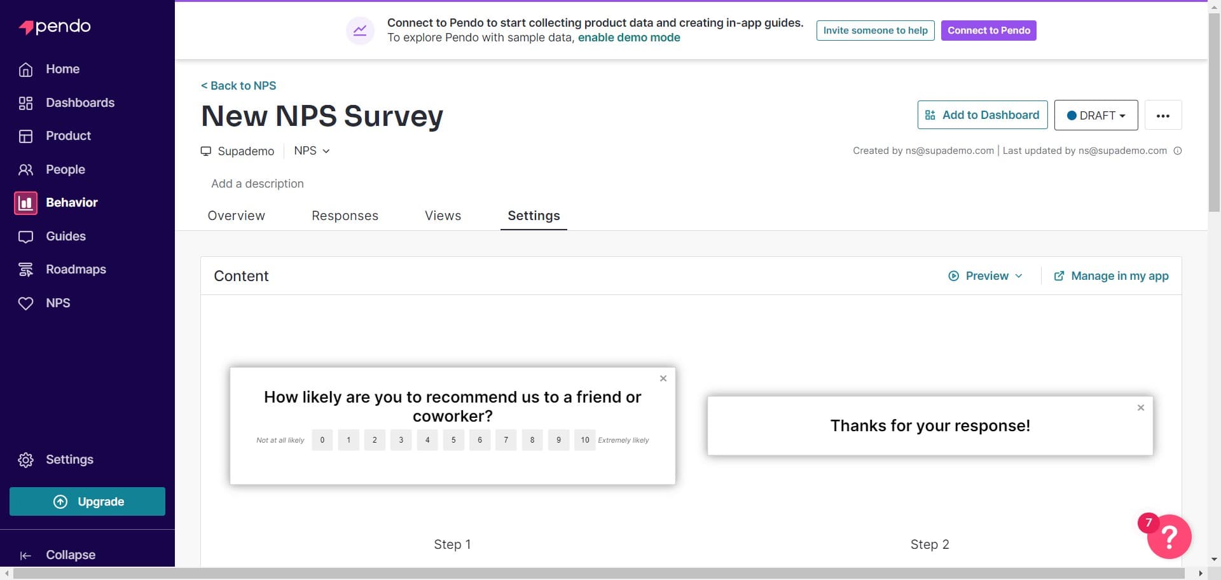This screenshot has width=1221, height=580.
Task: Open the Home section in sidebar
Action: 25,69
